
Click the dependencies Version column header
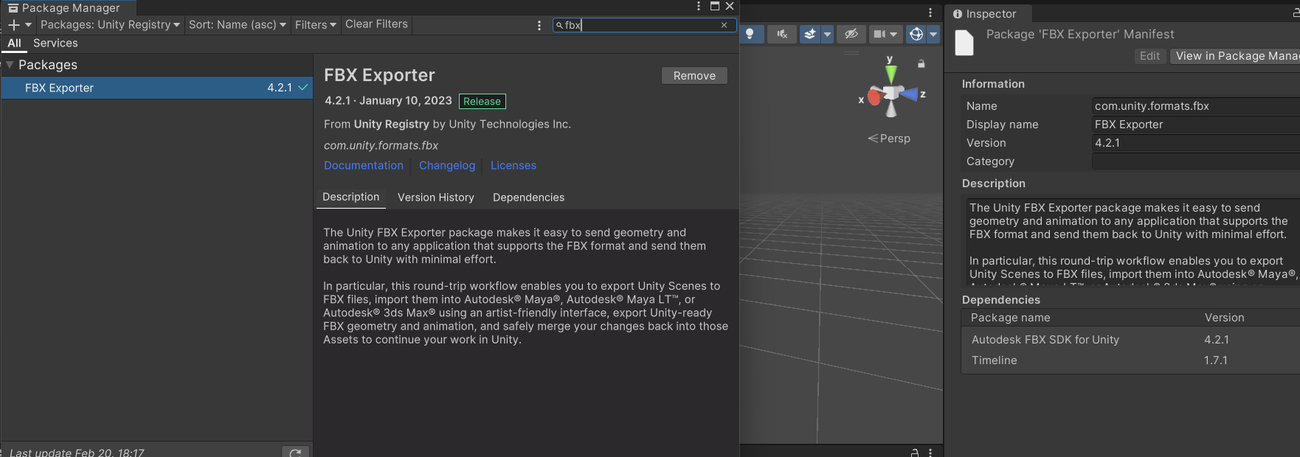click(x=1224, y=318)
